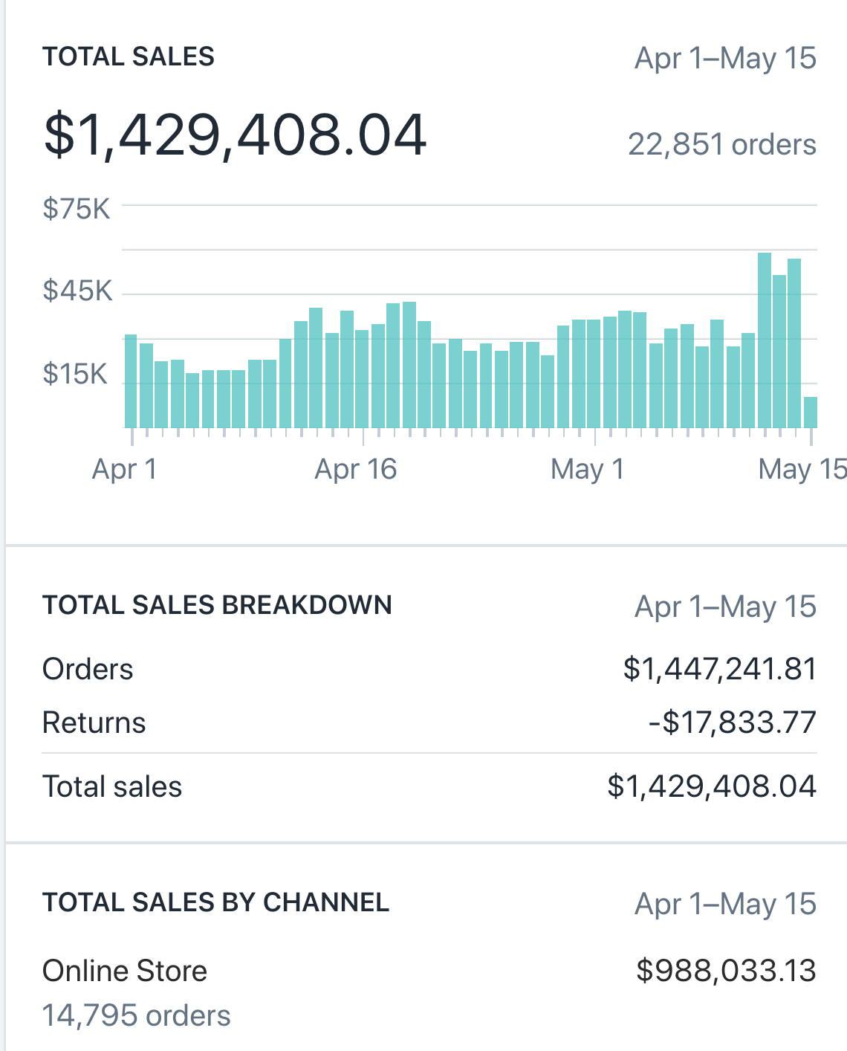Click the Orders row label in breakdown

pos(88,669)
